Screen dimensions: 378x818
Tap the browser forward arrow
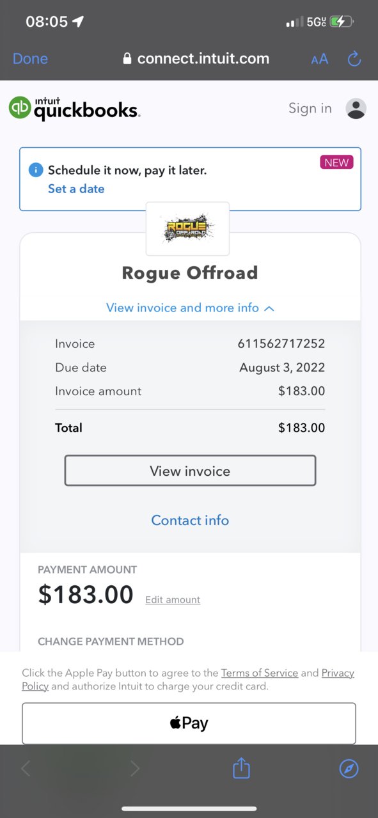(x=134, y=769)
